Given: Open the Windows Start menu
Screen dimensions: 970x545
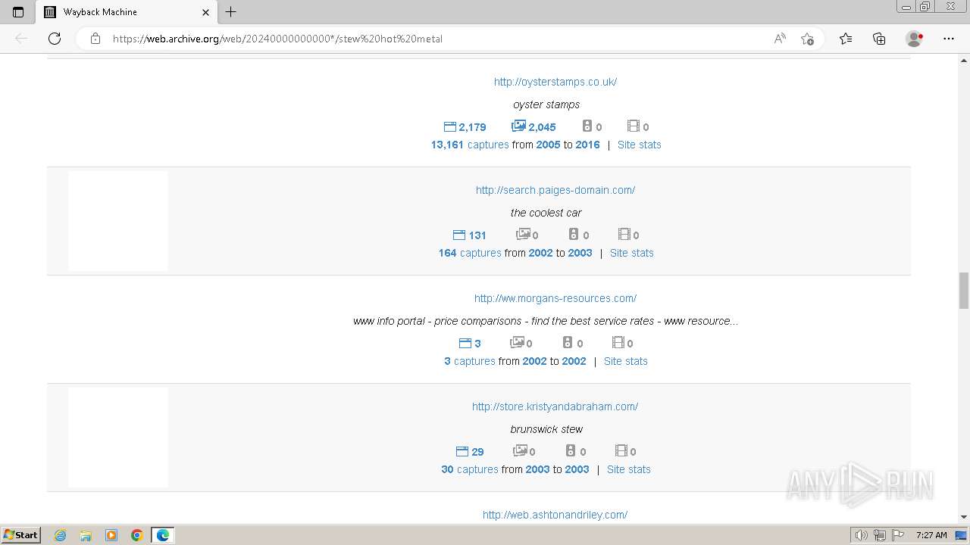Looking at the screenshot, I should tap(20, 534).
